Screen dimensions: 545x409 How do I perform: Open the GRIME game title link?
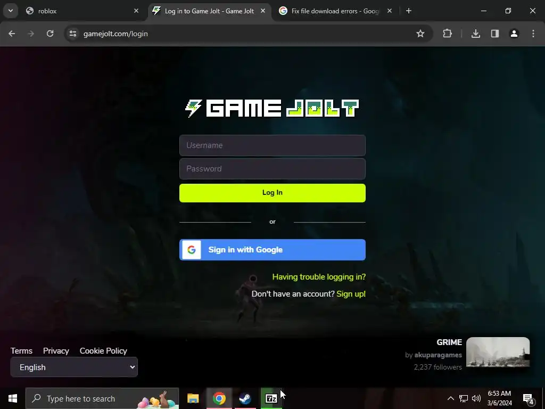tap(449, 342)
